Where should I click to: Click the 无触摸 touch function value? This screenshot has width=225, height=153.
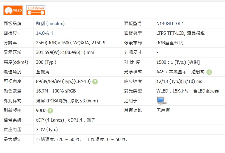(163, 110)
